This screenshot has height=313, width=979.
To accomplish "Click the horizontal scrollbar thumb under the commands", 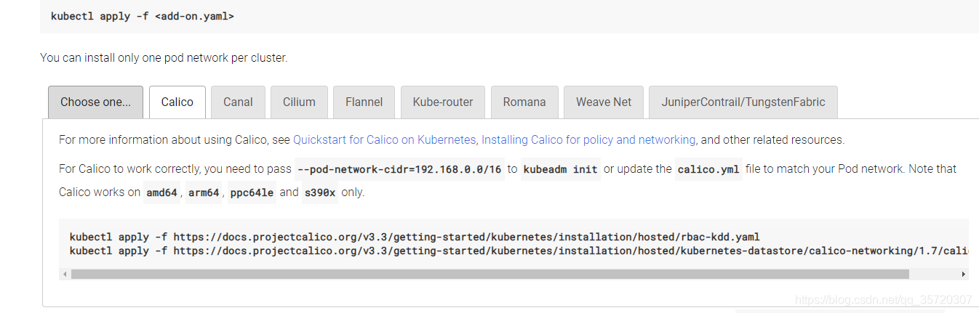I will click(x=489, y=275).
